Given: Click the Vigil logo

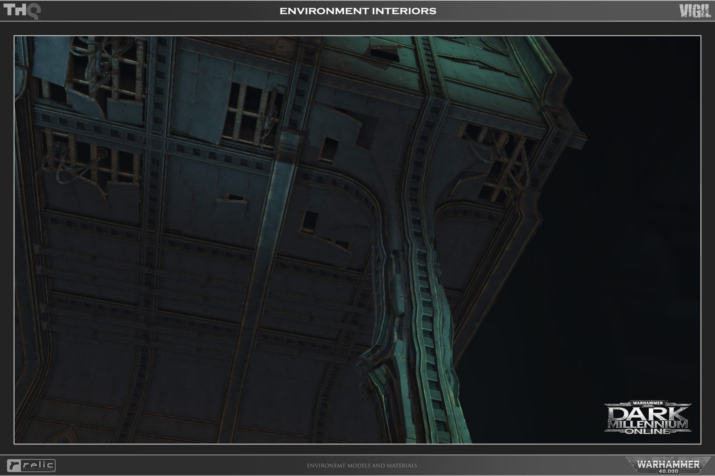Looking at the screenshot, I should (695, 11).
